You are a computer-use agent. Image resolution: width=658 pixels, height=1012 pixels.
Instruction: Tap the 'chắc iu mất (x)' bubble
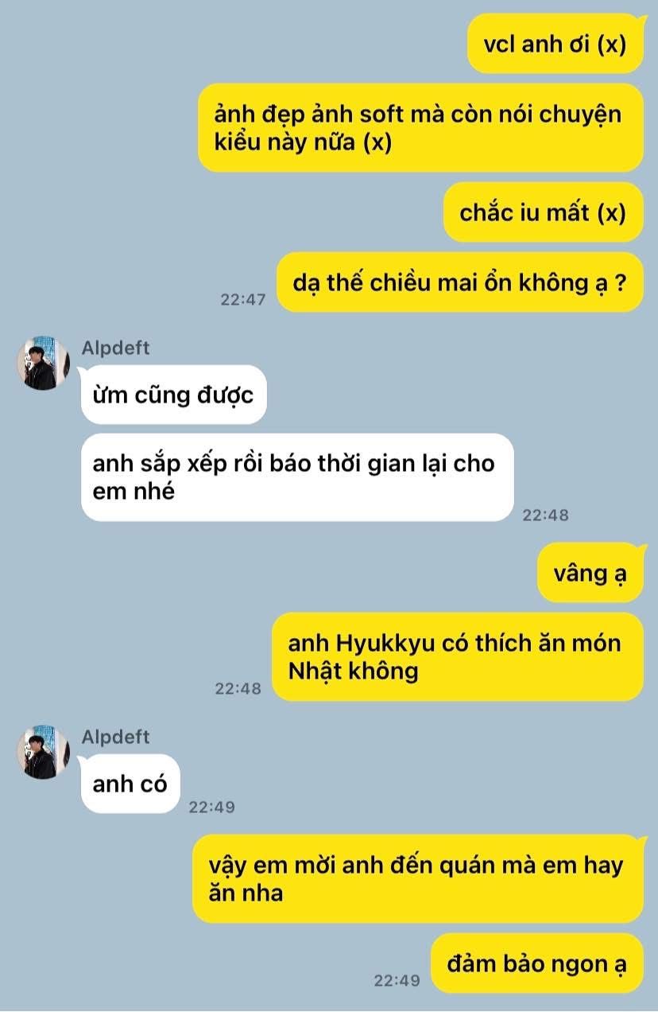coord(544,212)
